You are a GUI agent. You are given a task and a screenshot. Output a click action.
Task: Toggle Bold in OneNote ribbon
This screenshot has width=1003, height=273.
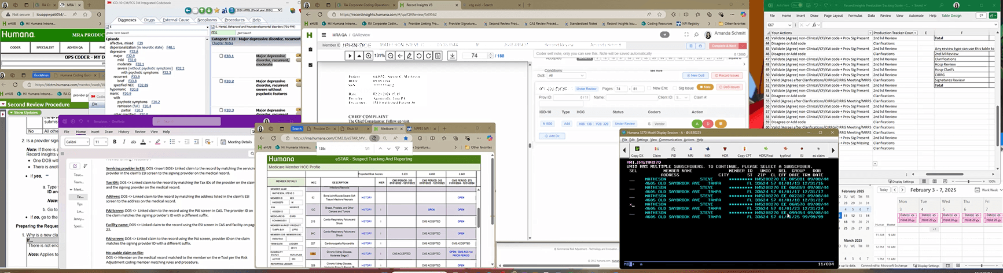(x=115, y=142)
